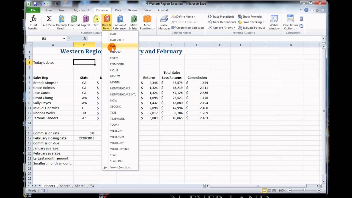This screenshot has width=352, height=198.
Task: Select cell with 2/28/2013 closing date
Action: pos(84,138)
